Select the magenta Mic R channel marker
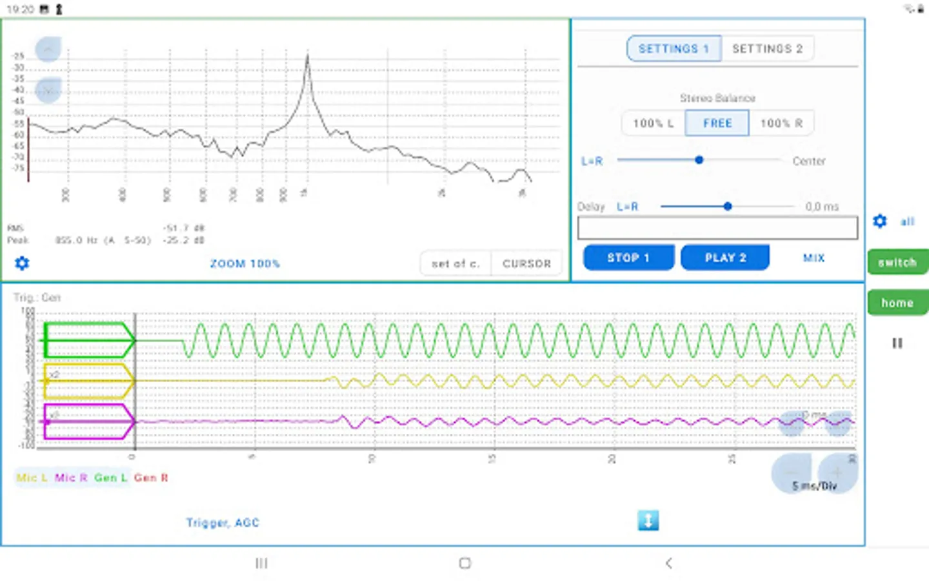The image size is (929, 581). [x=88, y=422]
